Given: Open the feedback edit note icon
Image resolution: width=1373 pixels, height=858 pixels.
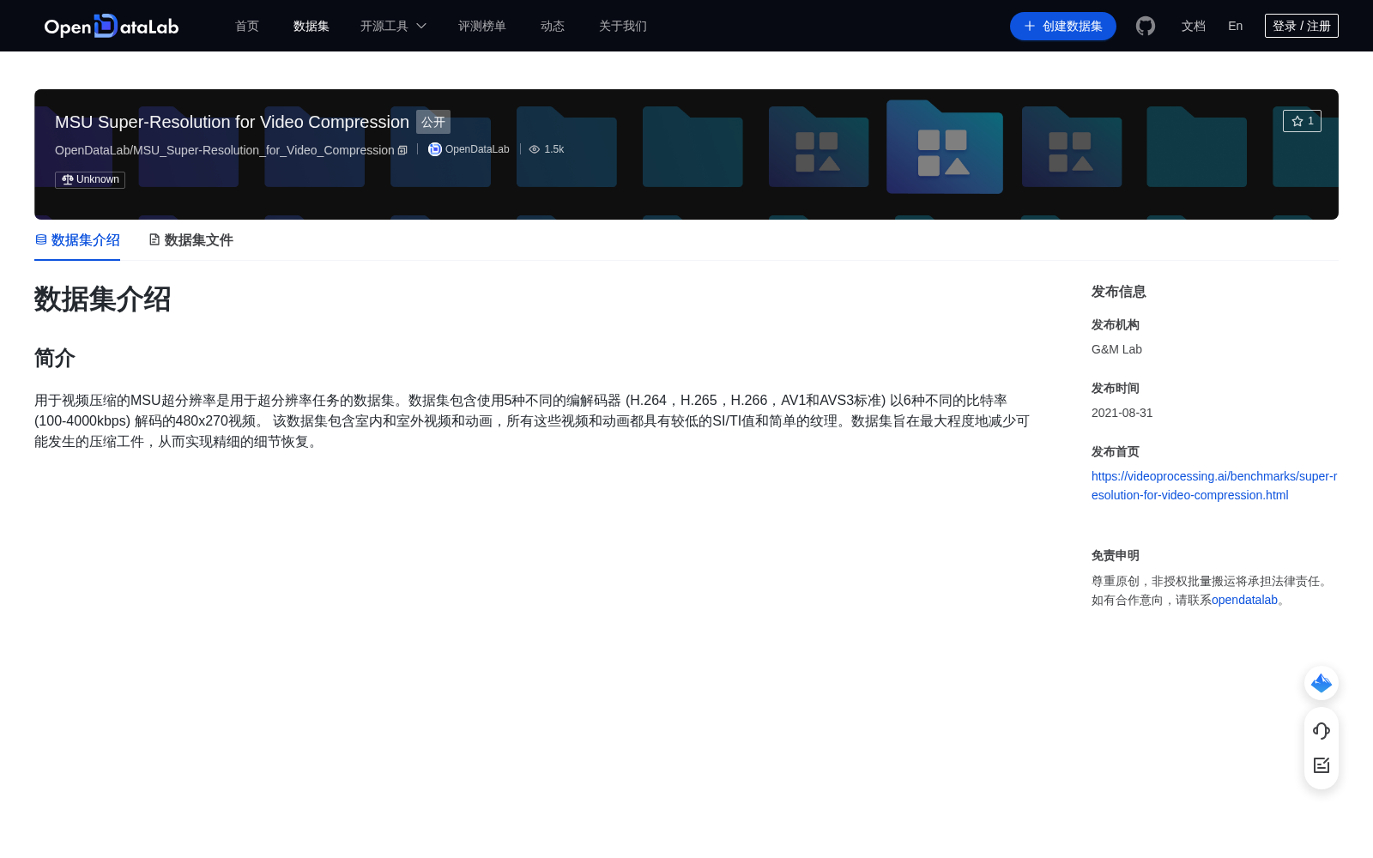Looking at the screenshot, I should (1322, 765).
